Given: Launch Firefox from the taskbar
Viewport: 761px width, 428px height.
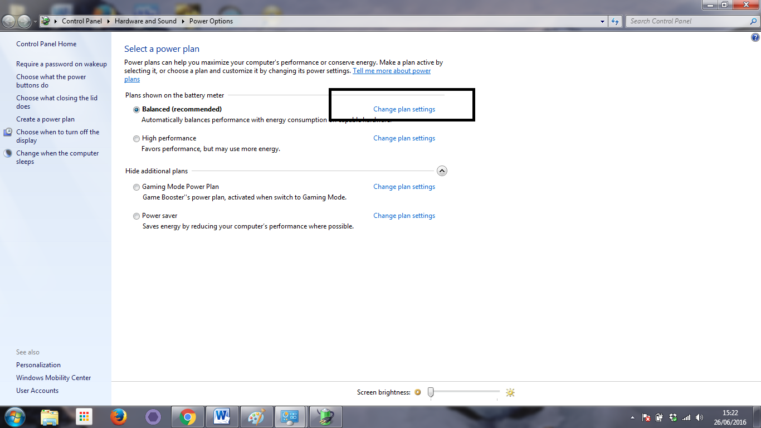Looking at the screenshot, I should [118, 417].
